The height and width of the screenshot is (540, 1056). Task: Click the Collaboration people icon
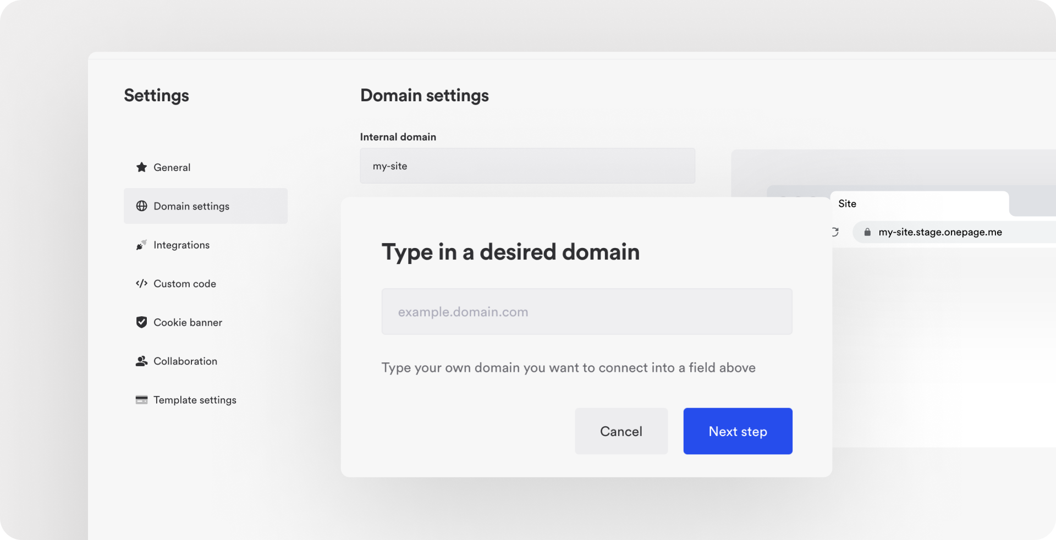pyautogui.click(x=141, y=361)
